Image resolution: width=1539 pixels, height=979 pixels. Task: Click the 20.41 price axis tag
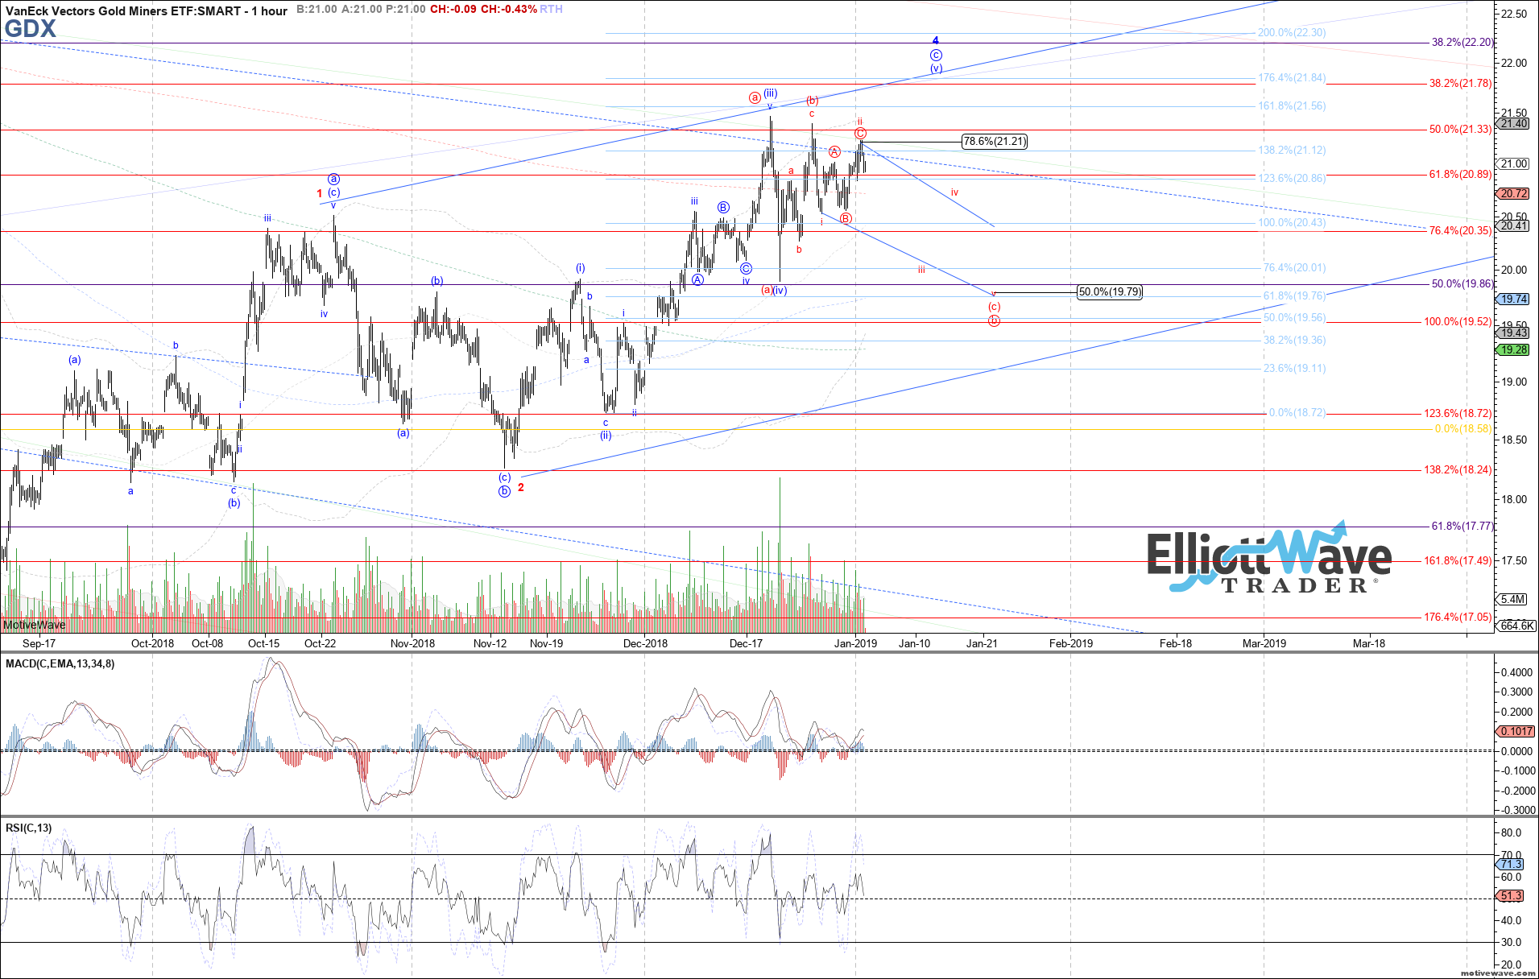[x=1514, y=225]
